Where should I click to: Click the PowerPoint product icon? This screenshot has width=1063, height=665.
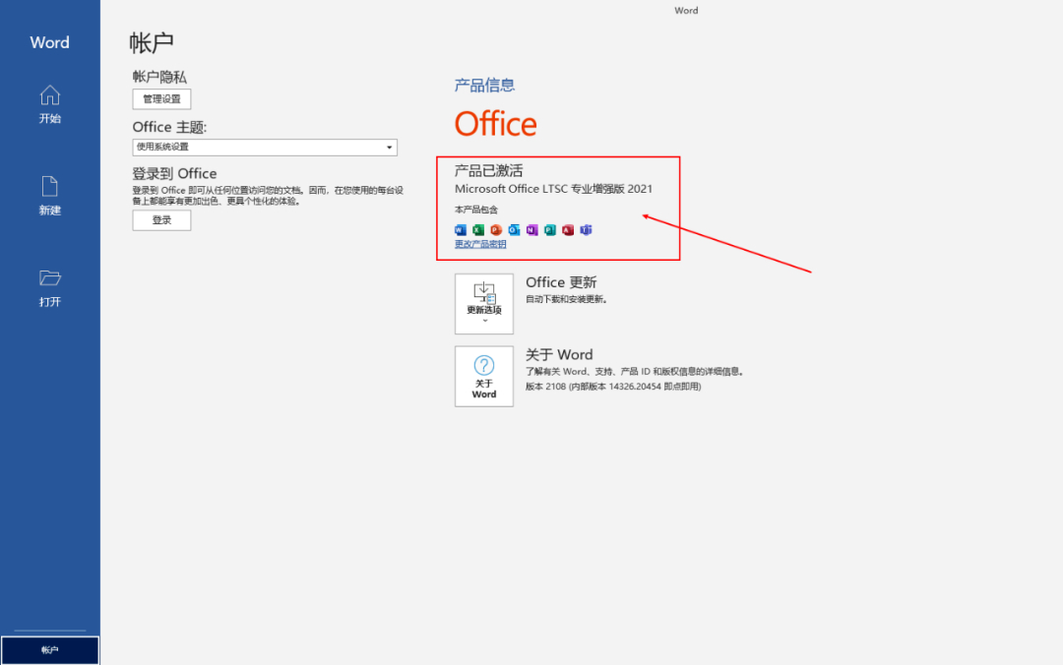(496, 230)
